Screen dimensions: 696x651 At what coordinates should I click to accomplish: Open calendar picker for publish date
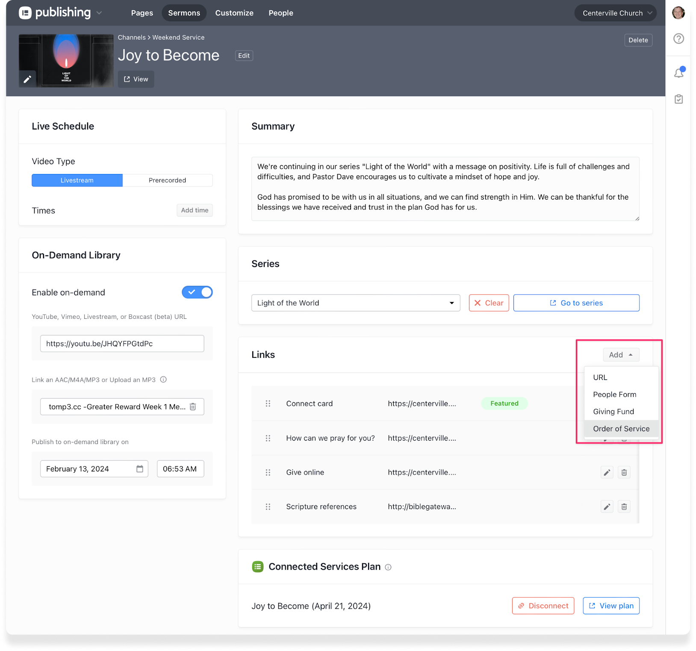point(139,469)
